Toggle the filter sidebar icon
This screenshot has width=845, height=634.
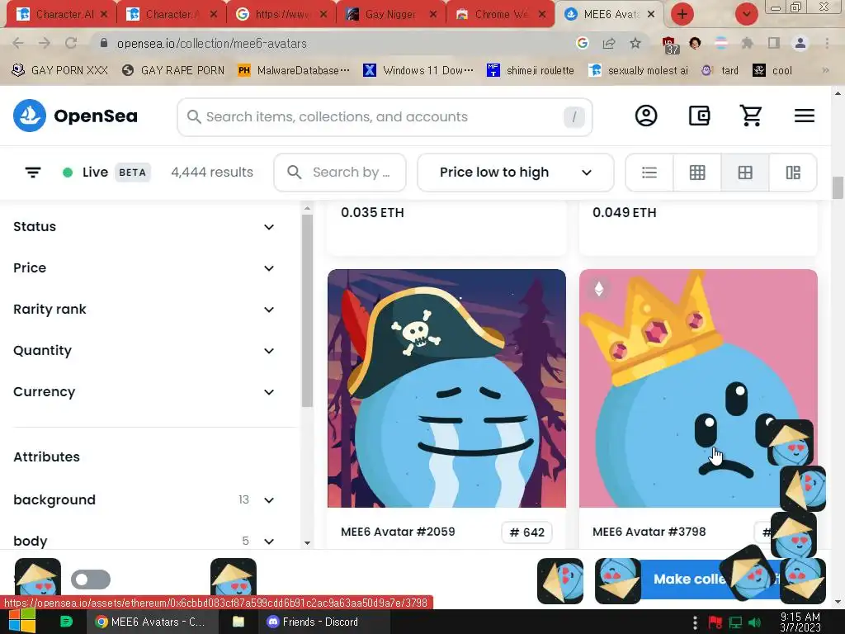[x=33, y=173]
